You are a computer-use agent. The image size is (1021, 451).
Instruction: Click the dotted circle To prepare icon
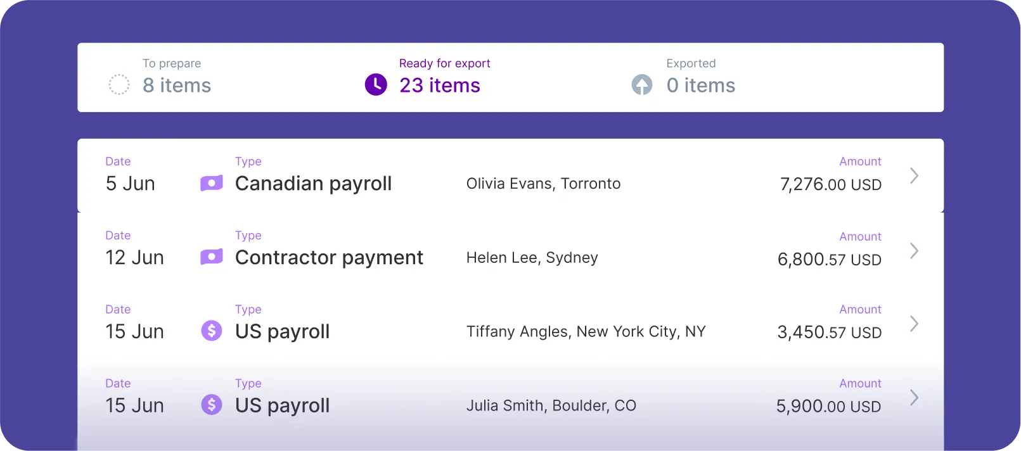tap(119, 84)
